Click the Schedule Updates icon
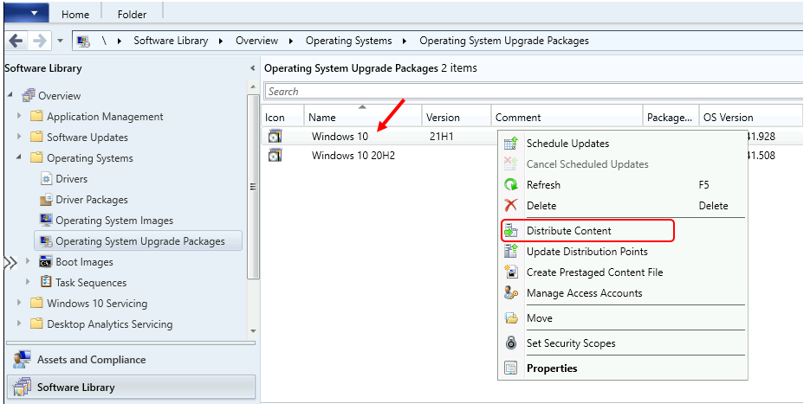Image resolution: width=810 pixels, height=410 pixels. (511, 144)
